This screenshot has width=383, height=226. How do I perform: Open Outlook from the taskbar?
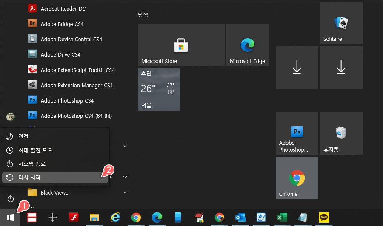[x=240, y=217]
